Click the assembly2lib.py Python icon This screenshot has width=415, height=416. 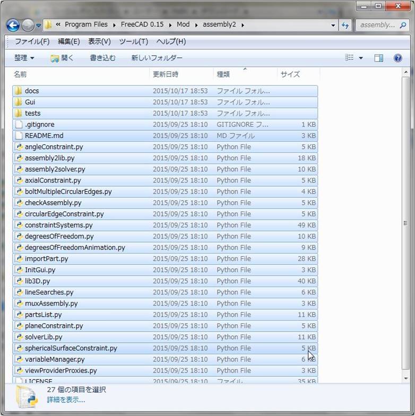tap(19, 158)
